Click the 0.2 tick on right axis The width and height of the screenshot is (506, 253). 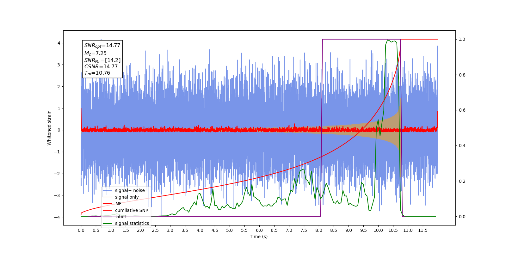tap(462, 181)
